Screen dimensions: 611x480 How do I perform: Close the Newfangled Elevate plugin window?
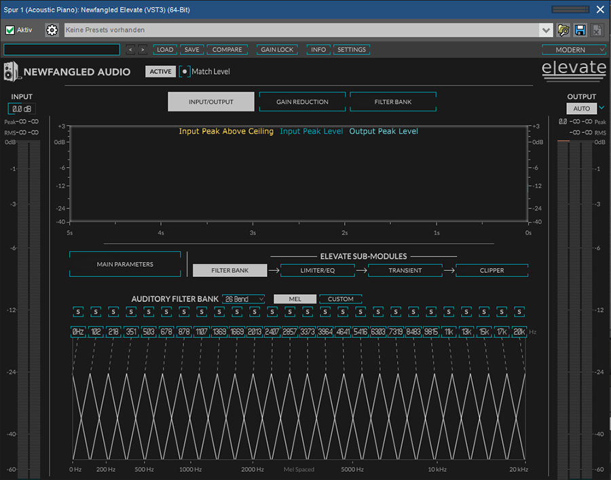tap(600, 10)
